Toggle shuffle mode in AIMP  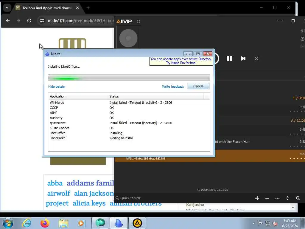(x=256, y=58)
